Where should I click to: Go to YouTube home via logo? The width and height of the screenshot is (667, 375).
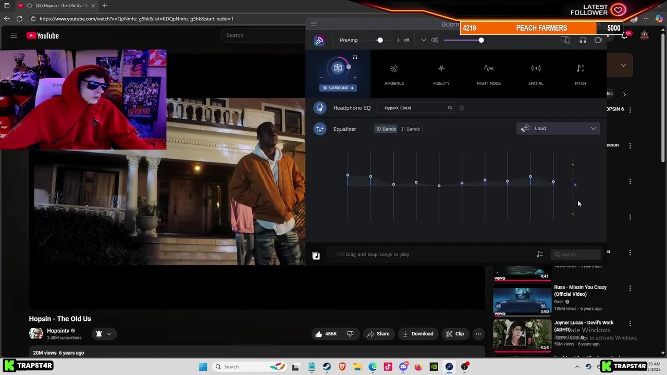click(43, 35)
